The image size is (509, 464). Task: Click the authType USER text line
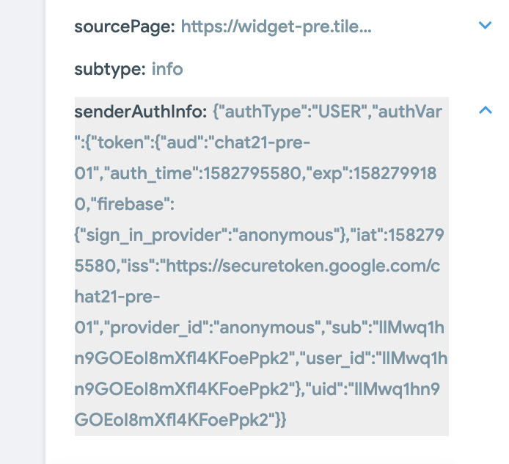click(327, 112)
